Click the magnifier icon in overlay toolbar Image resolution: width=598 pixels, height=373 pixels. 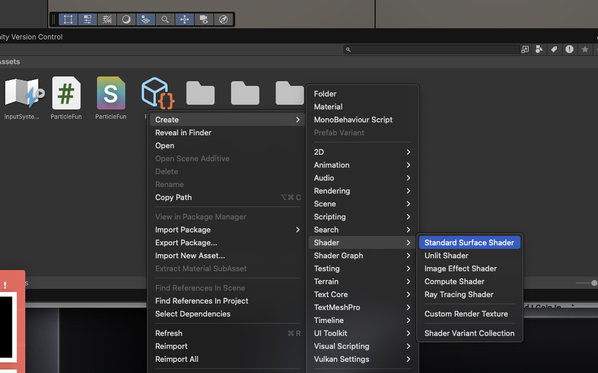pos(165,19)
